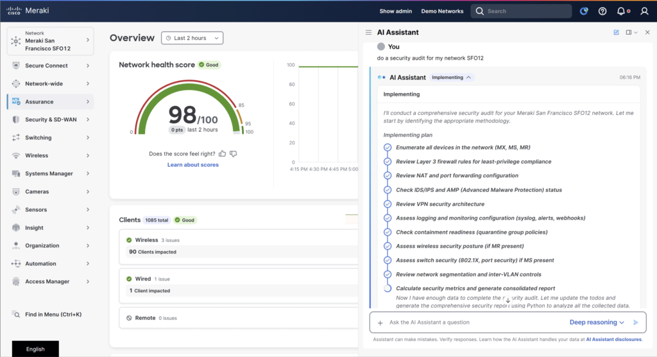Give the health score a thumbs up

point(222,153)
